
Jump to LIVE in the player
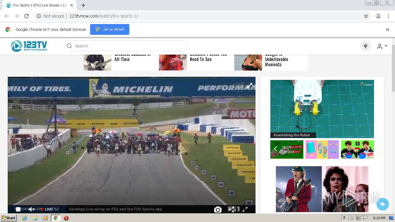pyautogui.click(x=47, y=209)
